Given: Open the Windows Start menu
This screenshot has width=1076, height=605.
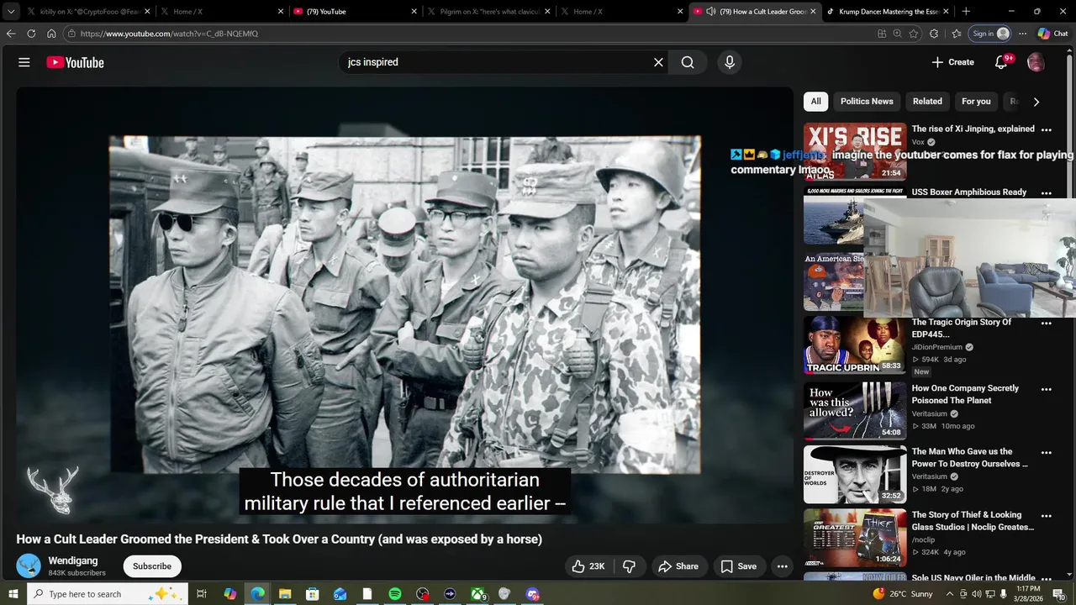Looking at the screenshot, I should [13, 594].
